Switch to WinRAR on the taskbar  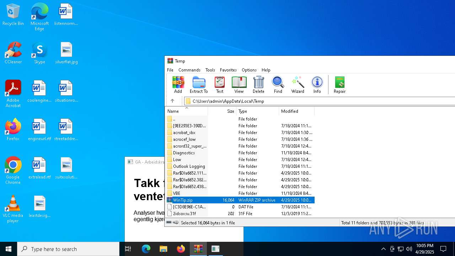tap(198, 249)
